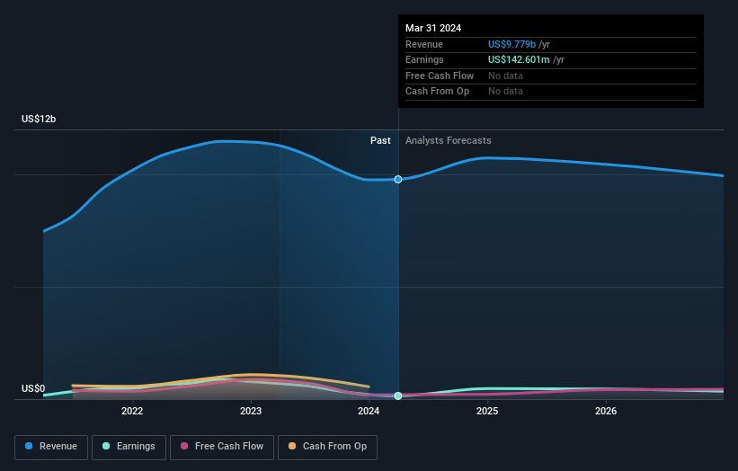Screen dimensions: 738x471
Task: Click the Cash From Op tooltip row label
Action: [437, 92]
